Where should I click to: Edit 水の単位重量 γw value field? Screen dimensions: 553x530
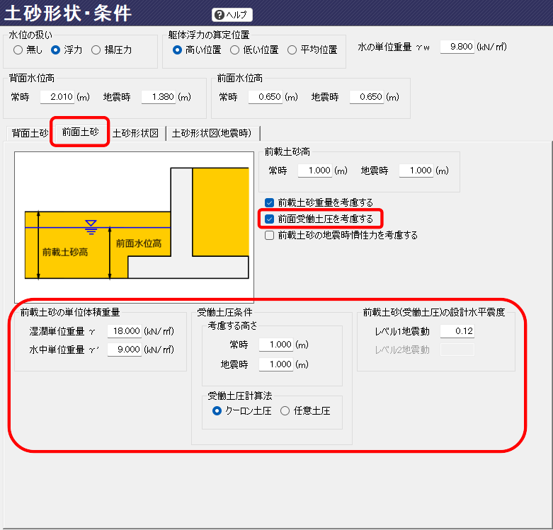[x=457, y=47]
